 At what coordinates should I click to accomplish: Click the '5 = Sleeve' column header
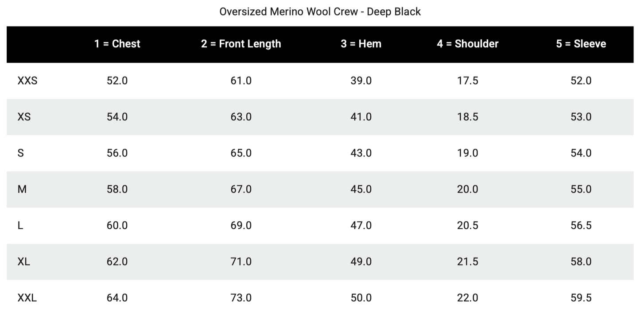click(x=581, y=44)
